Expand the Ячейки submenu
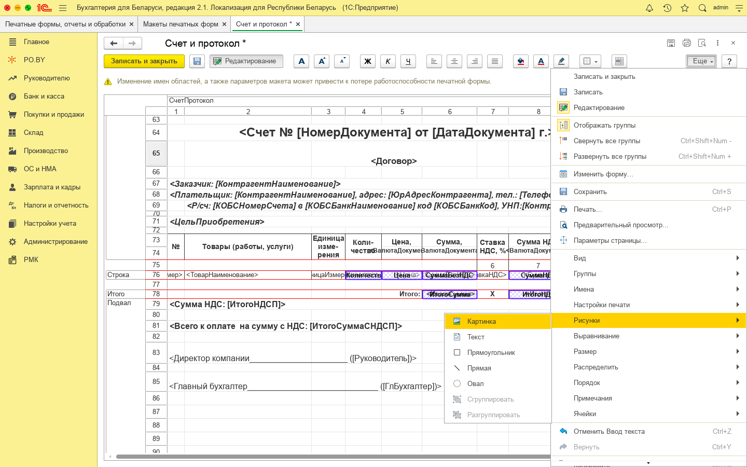 click(648, 414)
